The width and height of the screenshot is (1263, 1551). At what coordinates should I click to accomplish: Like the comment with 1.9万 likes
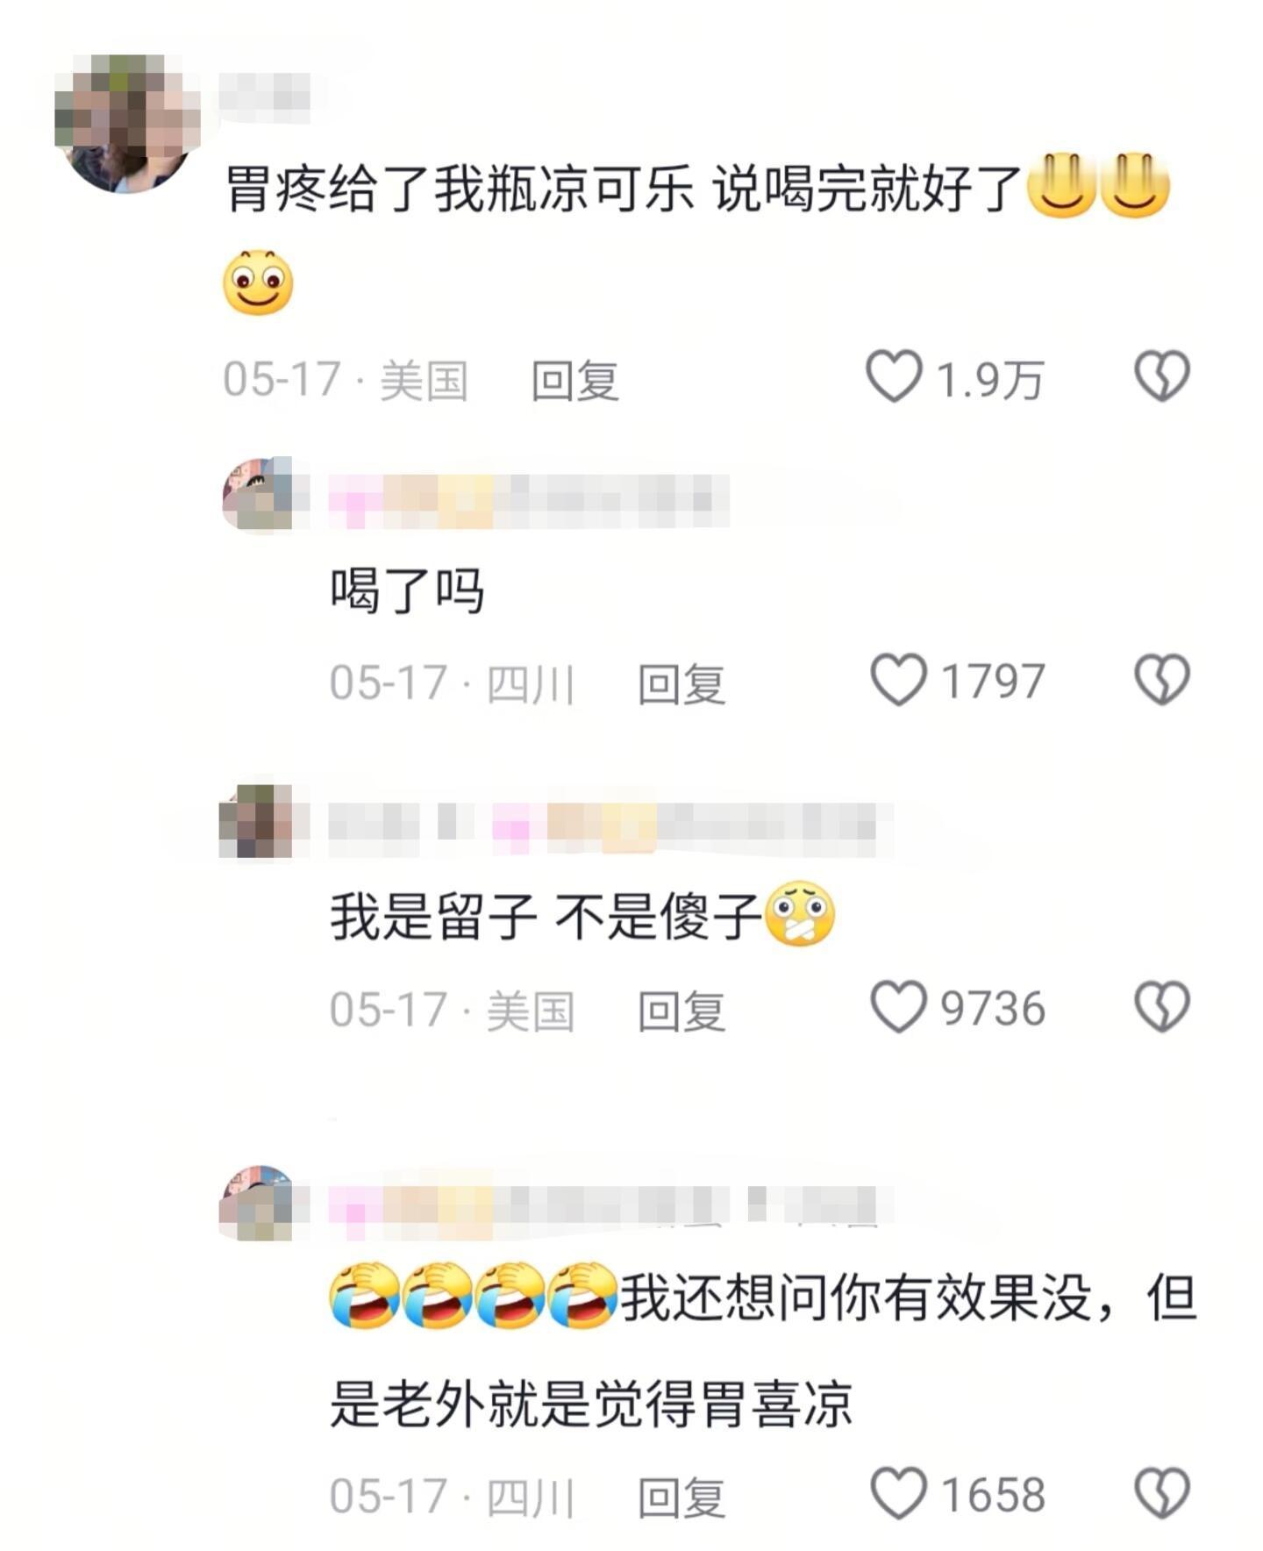[x=894, y=376]
